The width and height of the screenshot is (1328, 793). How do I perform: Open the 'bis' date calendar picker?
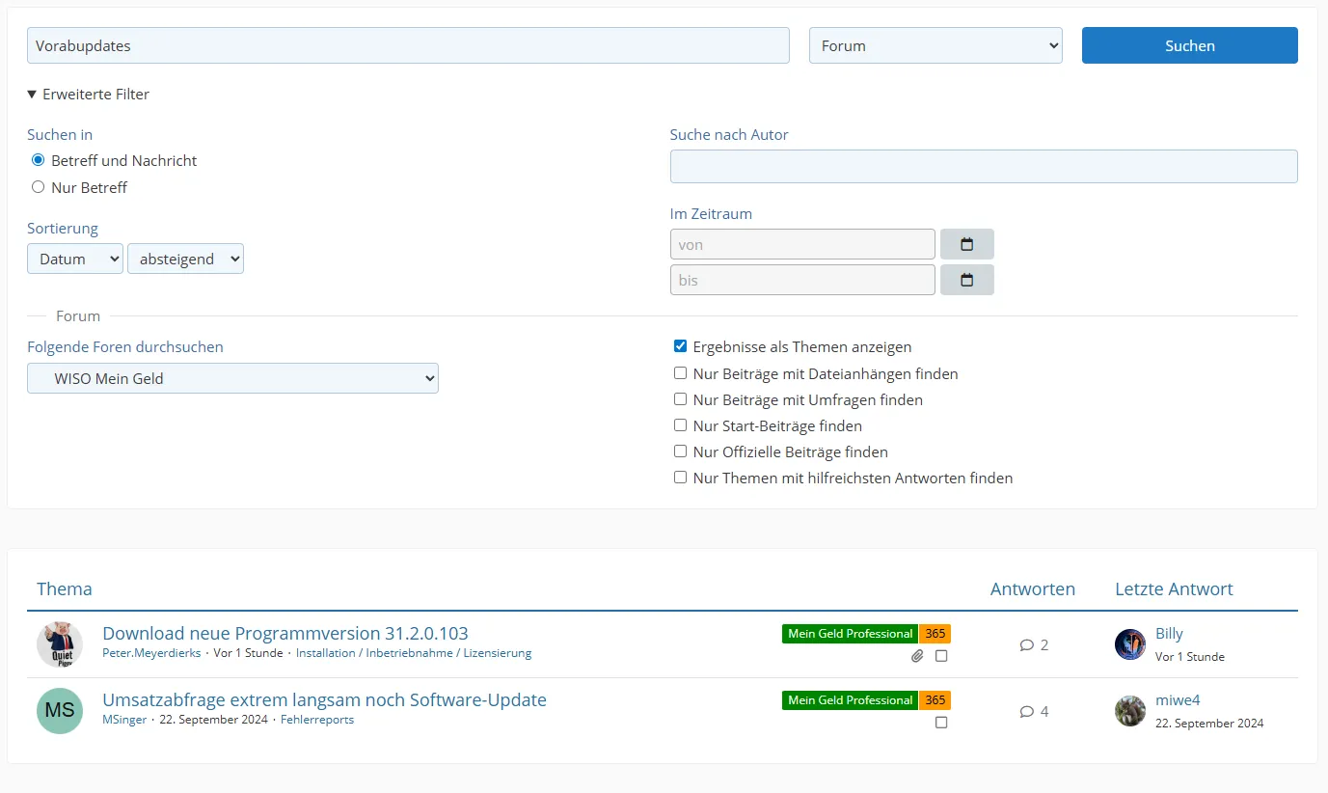click(966, 280)
